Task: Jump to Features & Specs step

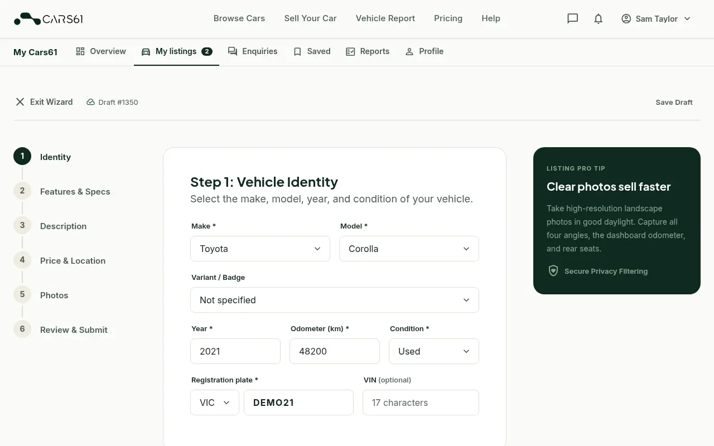Action: [x=75, y=191]
